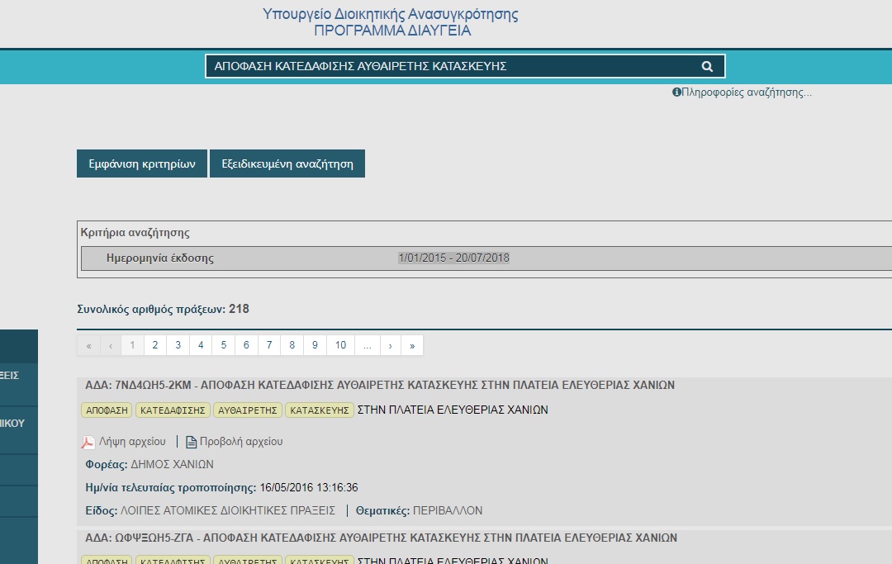
Task: Jump to the first results page («)
Action: [x=88, y=345]
